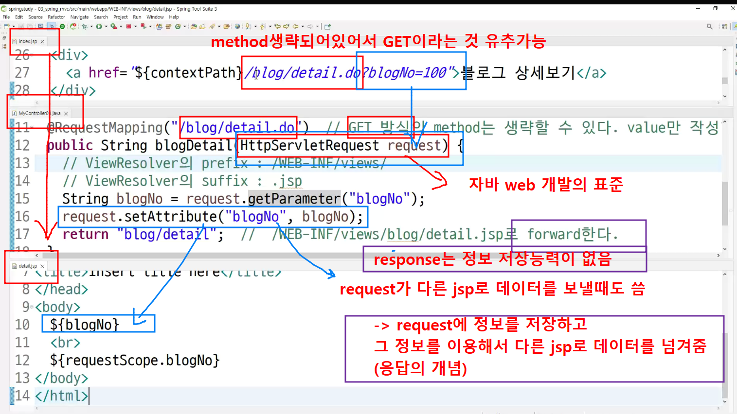The height and width of the screenshot is (414, 737).
Task: Click the horizontal scrollbar under MyController01 editor
Action: coord(377,255)
